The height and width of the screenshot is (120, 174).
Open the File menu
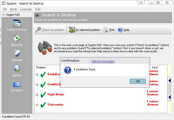pos(5,9)
